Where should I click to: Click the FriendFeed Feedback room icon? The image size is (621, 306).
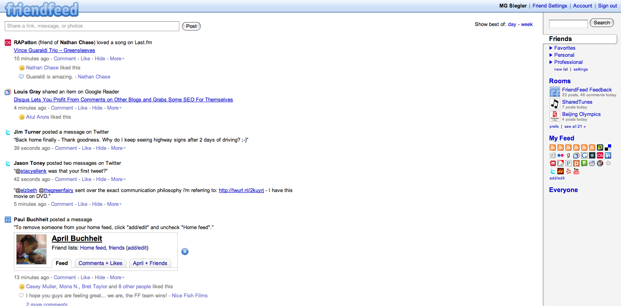point(555,92)
